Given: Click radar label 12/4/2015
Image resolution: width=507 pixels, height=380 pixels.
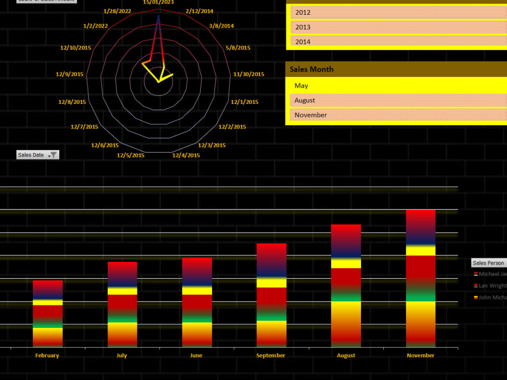Looking at the screenshot, I should click(x=186, y=156).
